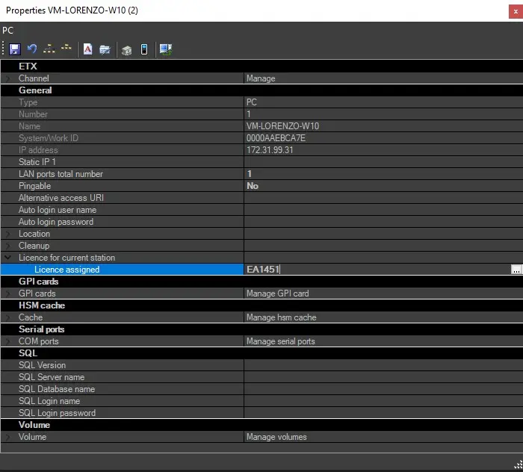This screenshot has width=523, height=472.
Task: Click the Manage GPI card value
Action: 381,294
